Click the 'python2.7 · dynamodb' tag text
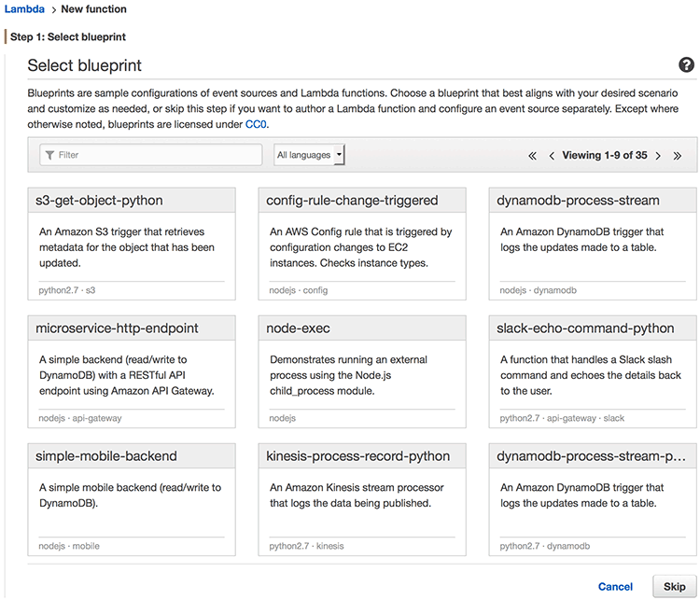Viewport: 700px width, 600px height. point(545,546)
